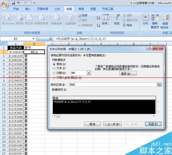The image size is (172, 155).
Task: Open Data Validation (数据有效性)
Action: pyautogui.click(x=165, y=21)
